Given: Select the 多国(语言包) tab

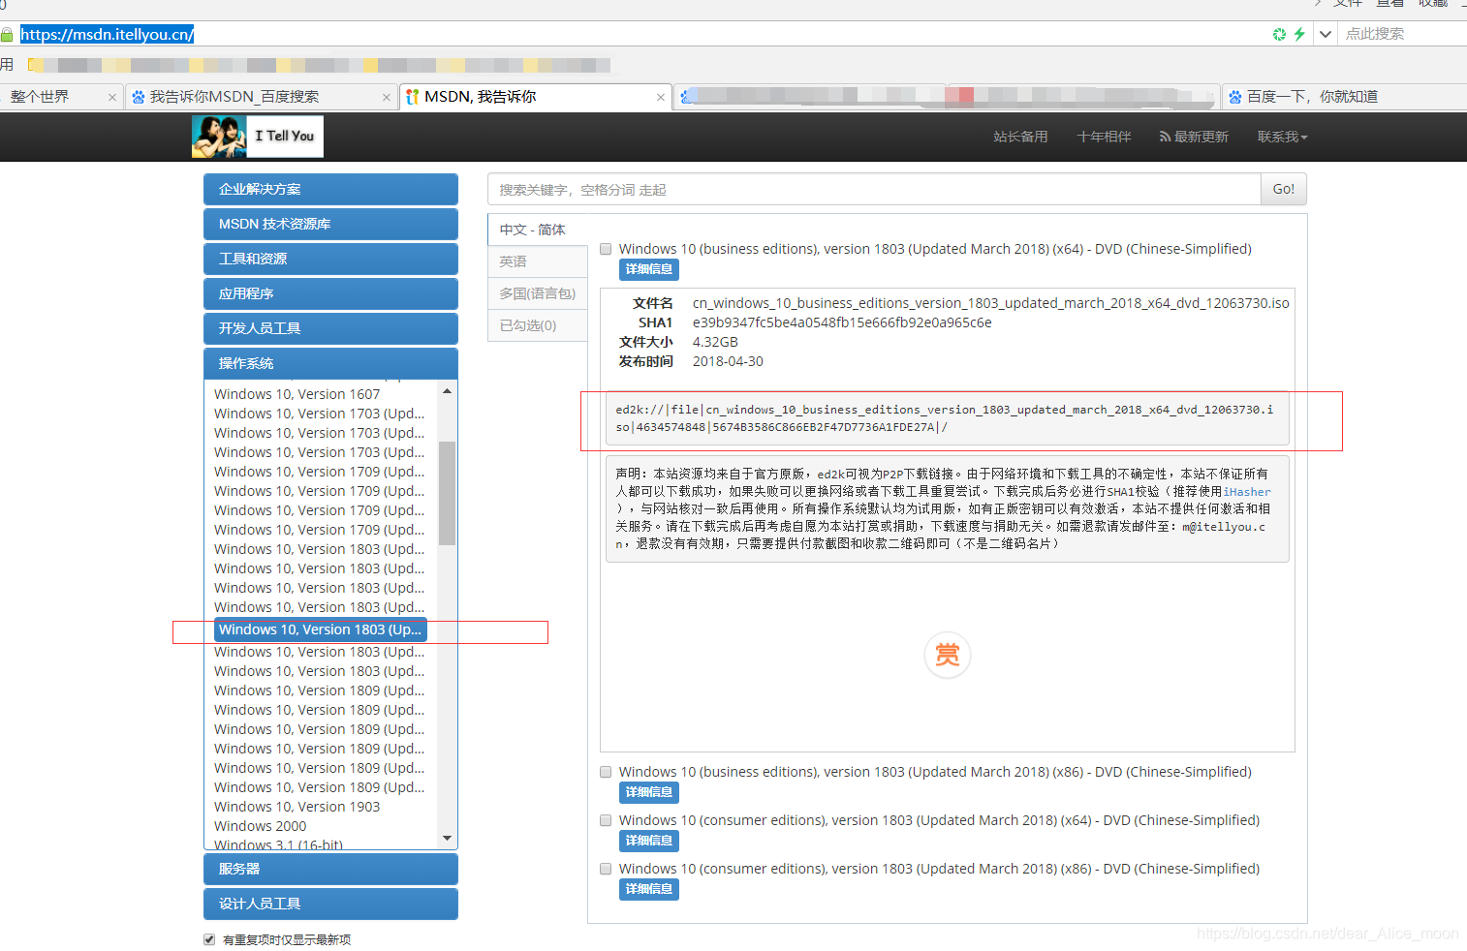Looking at the screenshot, I should point(538,293).
